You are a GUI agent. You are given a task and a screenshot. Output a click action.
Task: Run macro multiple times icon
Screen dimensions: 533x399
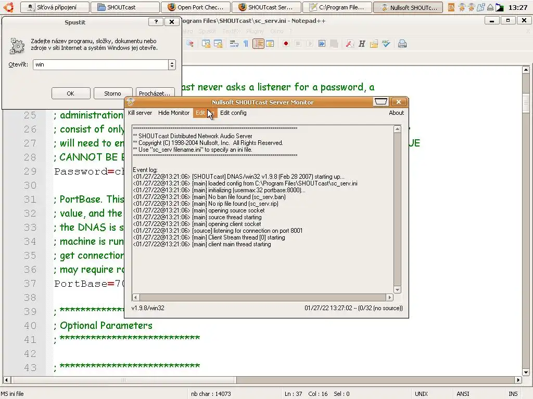click(322, 44)
